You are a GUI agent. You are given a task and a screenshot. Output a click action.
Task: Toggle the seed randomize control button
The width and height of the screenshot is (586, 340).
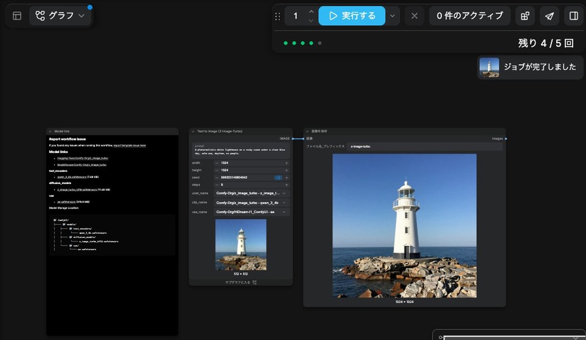click(x=278, y=178)
